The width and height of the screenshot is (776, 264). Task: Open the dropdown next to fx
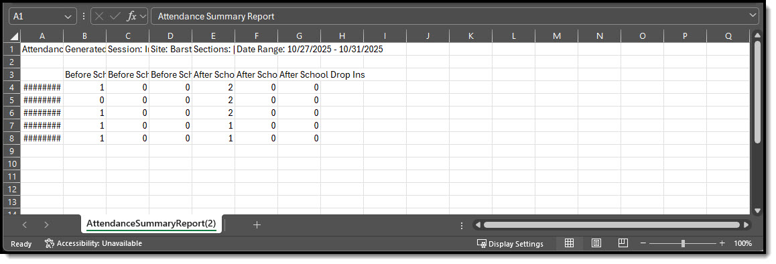point(143,16)
